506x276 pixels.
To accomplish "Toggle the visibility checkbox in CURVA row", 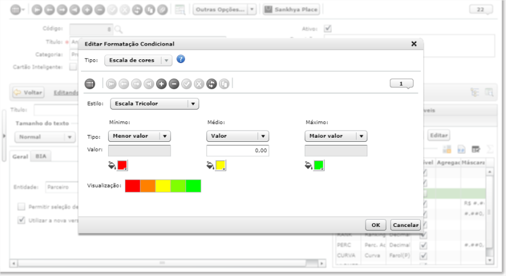I will click(423, 256).
